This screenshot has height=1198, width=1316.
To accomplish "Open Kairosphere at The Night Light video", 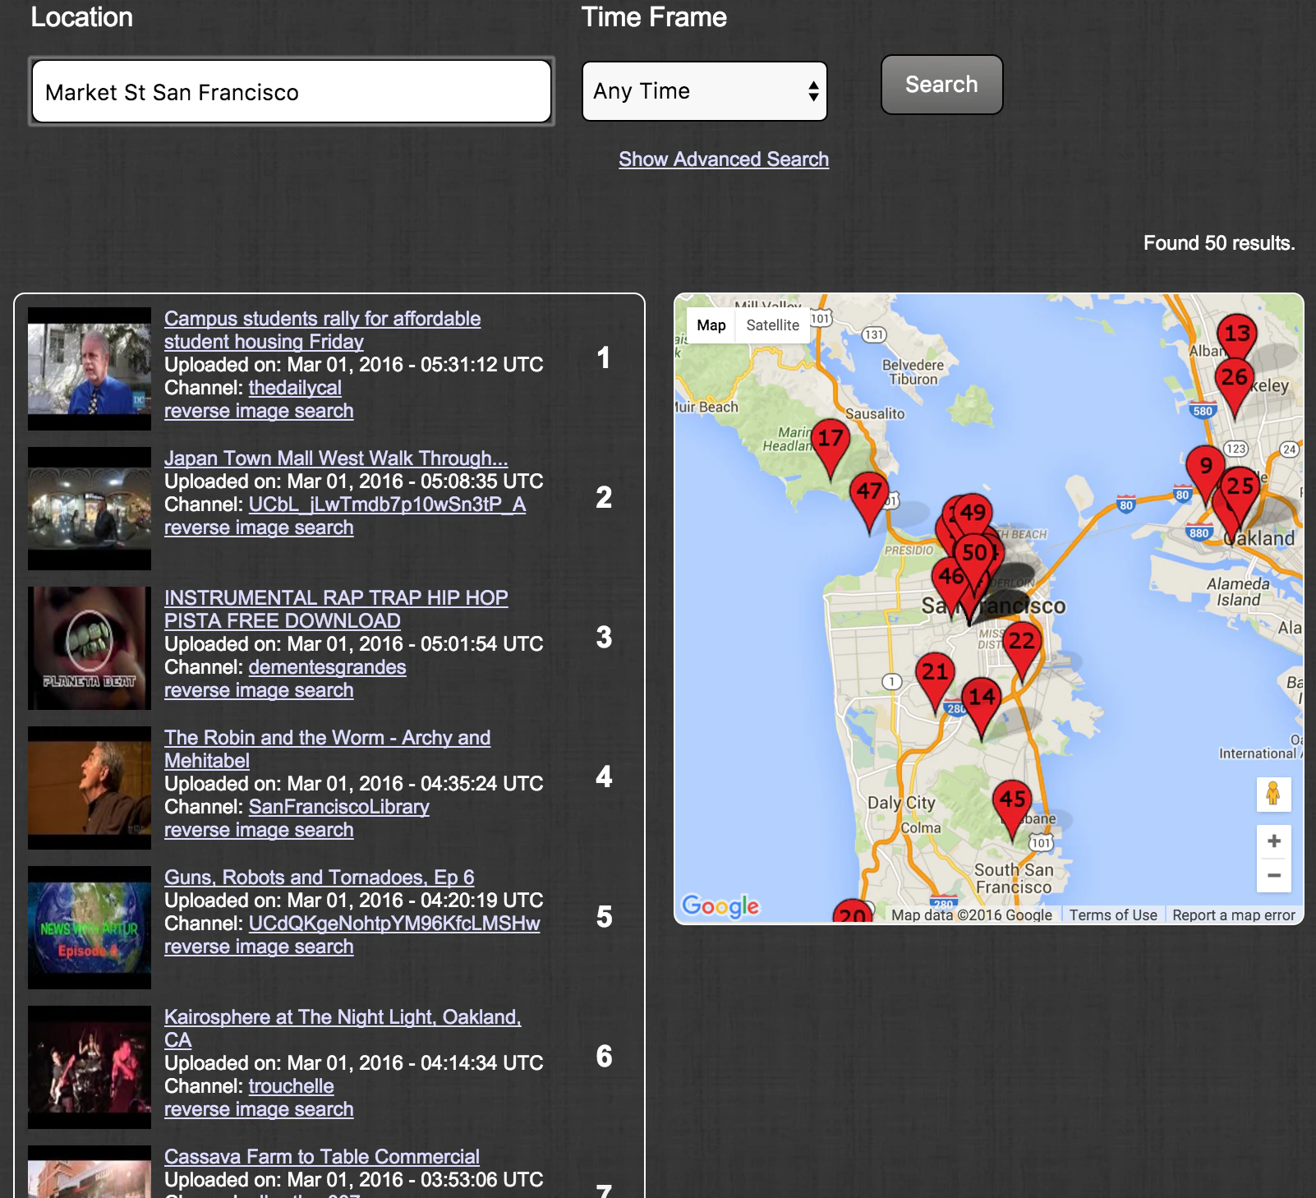I will click(x=343, y=1029).
